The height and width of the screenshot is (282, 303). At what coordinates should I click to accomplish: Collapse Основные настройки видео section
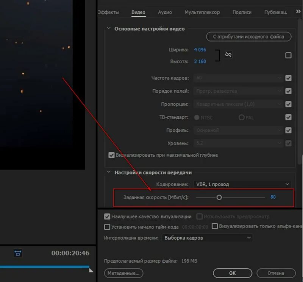pyautogui.click(x=109, y=28)
